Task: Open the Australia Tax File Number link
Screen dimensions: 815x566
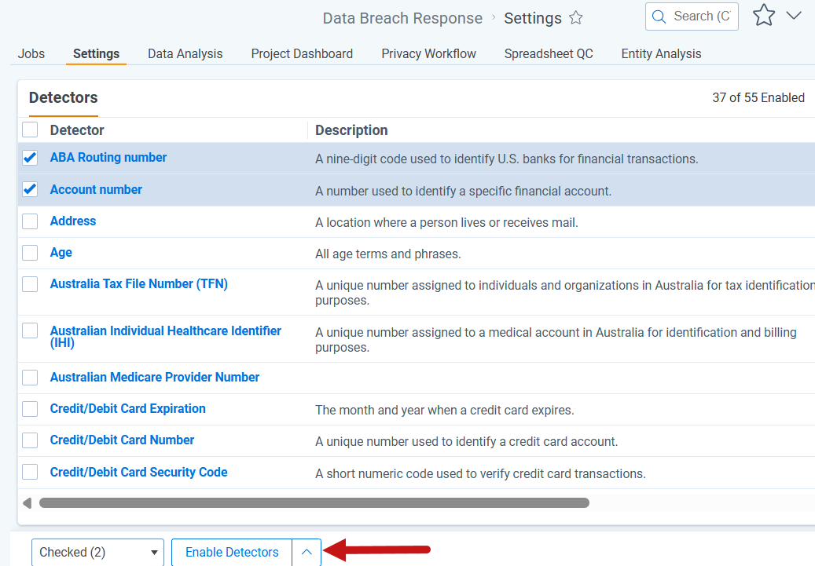Action: coord(139,284)
